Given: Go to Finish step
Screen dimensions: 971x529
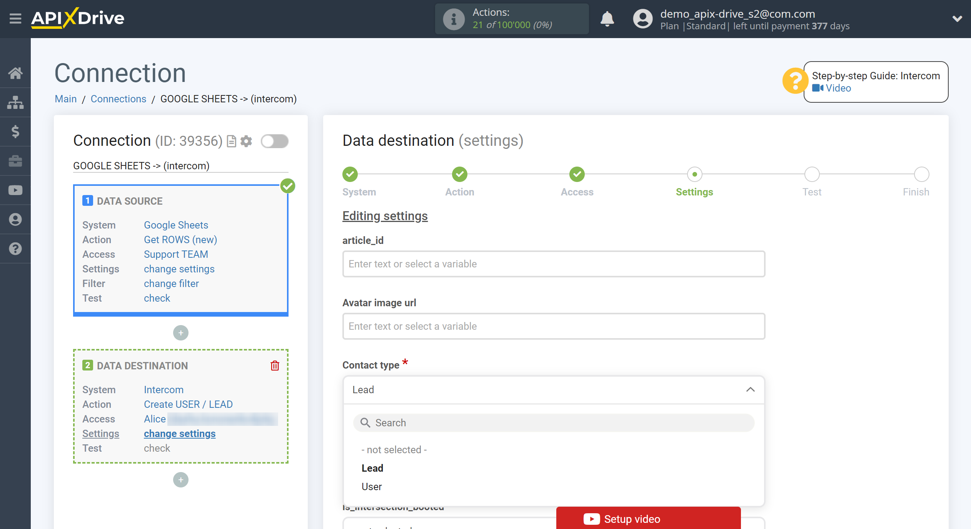Looking at the screenshot, I should (x=921, y=174).
